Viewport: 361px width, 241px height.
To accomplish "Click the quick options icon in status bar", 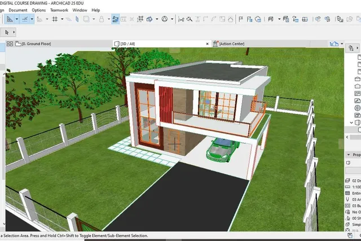I will [350, 235].
